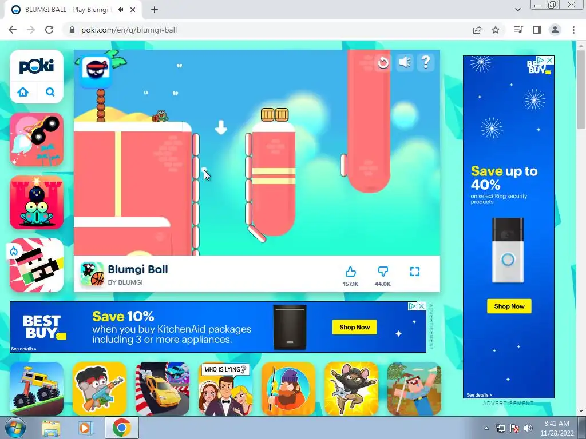586x439 pixels.
Task: Open the blocky miner game thumbnail
Action: point(414,388)
